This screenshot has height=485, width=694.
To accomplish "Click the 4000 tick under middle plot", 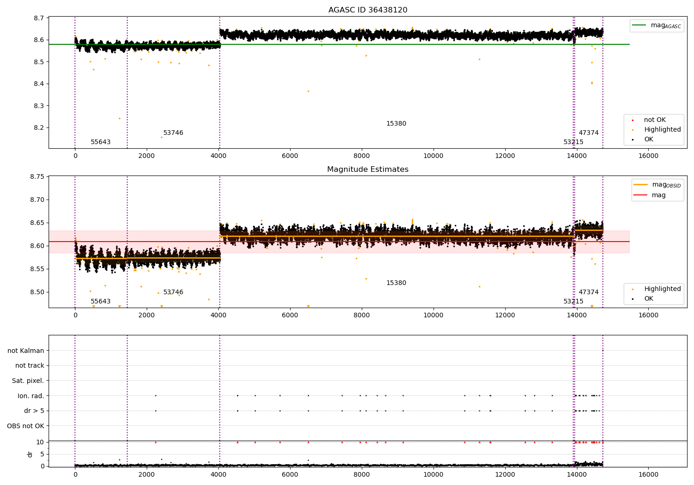I will point(218,315).
